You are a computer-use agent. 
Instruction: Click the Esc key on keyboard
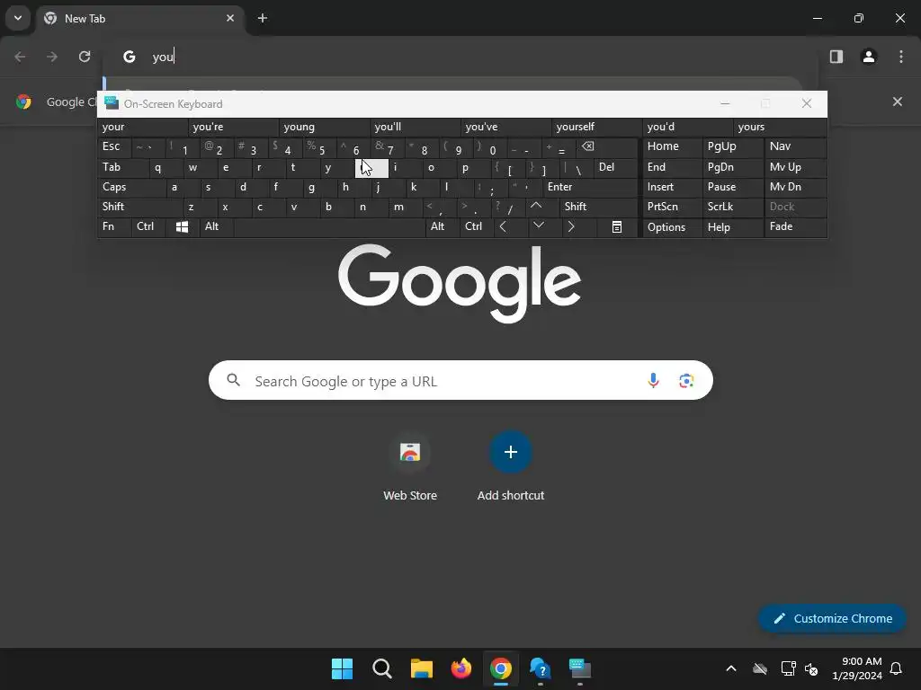114,146
